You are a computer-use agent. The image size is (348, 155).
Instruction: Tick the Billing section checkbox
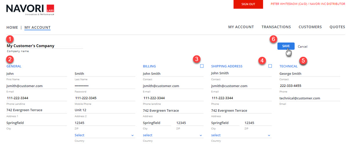click(202, 66)
